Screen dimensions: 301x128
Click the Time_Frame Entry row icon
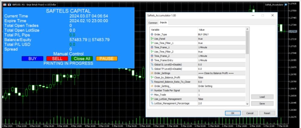[152, 60]
